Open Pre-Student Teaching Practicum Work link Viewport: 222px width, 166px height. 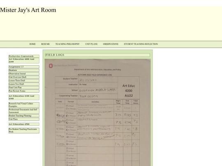tap(24, 130)
